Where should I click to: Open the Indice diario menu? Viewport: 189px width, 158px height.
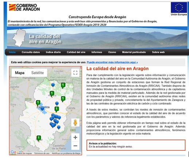pos(53,52)
